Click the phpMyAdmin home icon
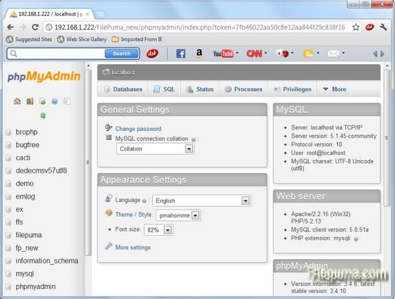395x299 pixels. (17, 101)
